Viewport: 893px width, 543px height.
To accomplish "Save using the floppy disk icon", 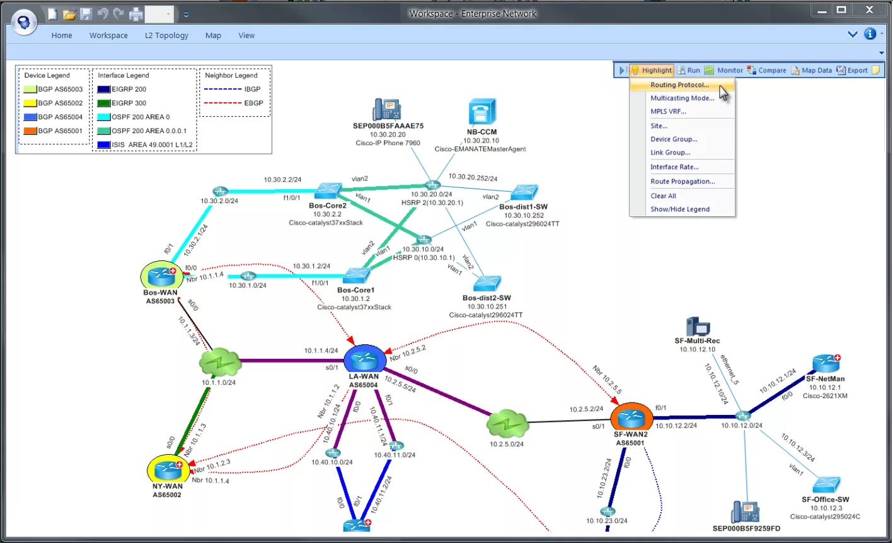I will click(86, 13).
